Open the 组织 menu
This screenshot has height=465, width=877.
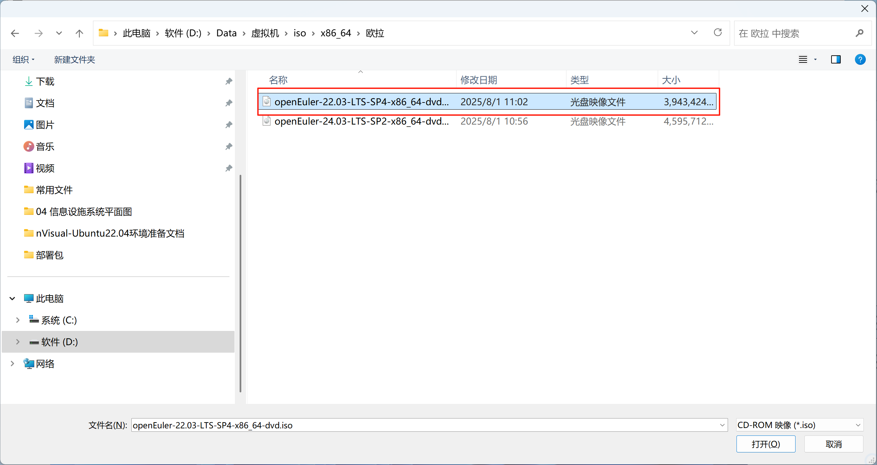point(22,59)
